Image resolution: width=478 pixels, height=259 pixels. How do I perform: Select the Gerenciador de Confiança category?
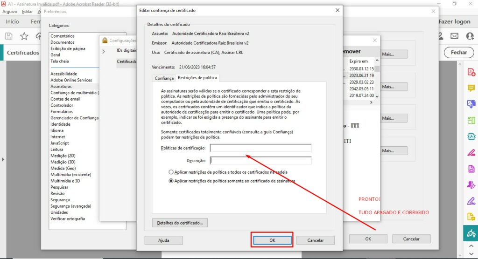(x=74, y=118)
